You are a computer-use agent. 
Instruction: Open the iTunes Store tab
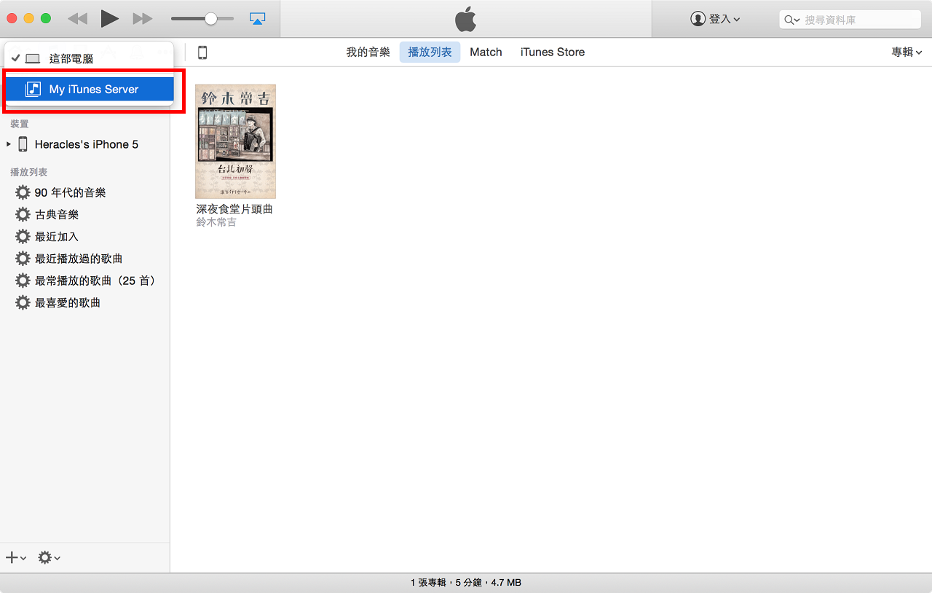[553, 52]
